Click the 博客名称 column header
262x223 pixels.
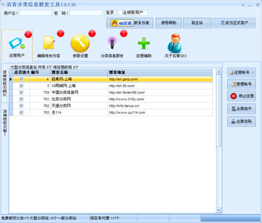(79, 72)
